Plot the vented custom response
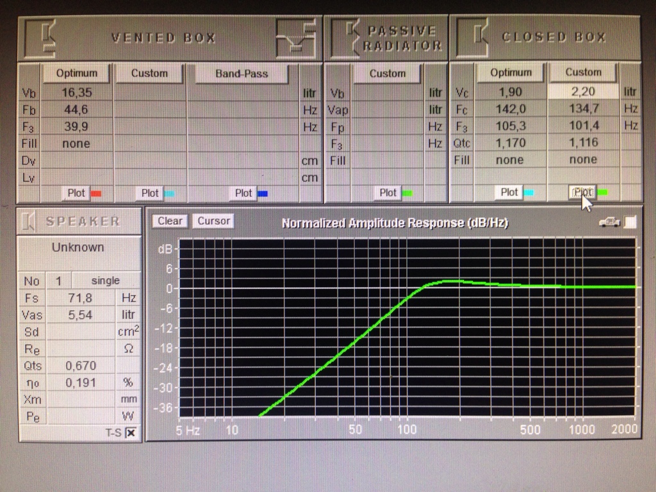This screenshot has height=492, width=656. [150, 193]
